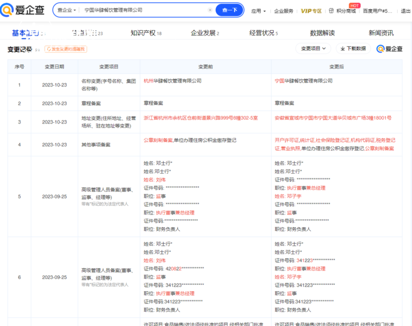Go to the VIP专区 link

[x=311, y=11]
